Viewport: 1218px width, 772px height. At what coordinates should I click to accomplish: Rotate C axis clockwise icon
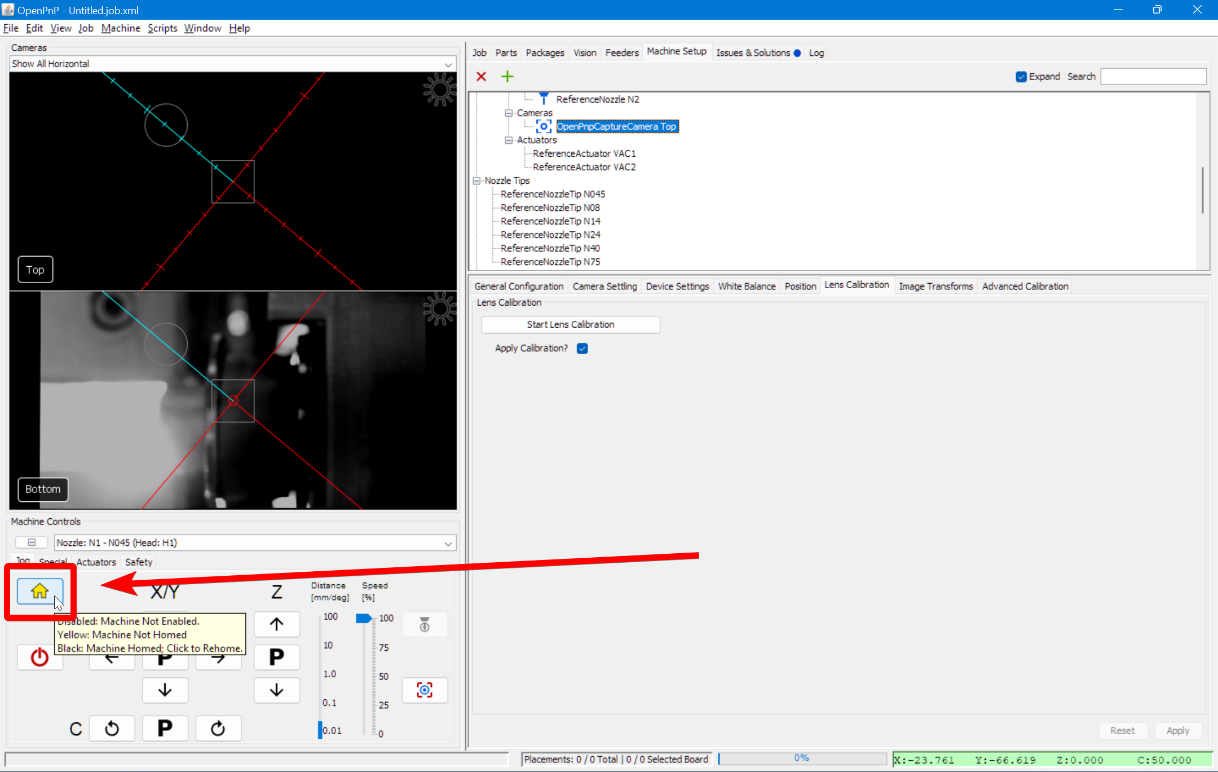pyautogui.click(x=218, y=728)
